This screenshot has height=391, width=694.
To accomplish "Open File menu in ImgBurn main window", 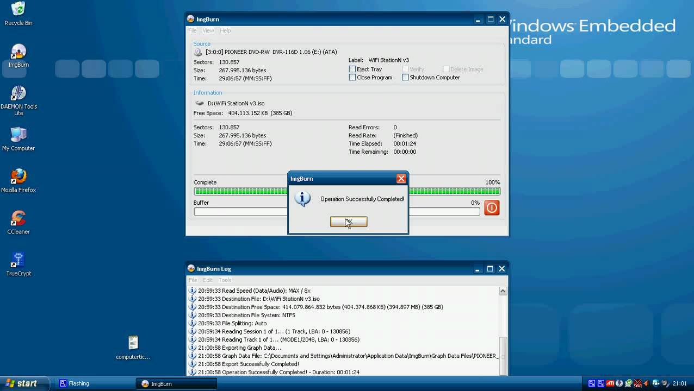I will [x=193, y=30].
